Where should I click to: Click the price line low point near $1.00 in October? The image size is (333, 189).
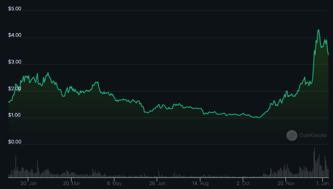click(259, 118)
